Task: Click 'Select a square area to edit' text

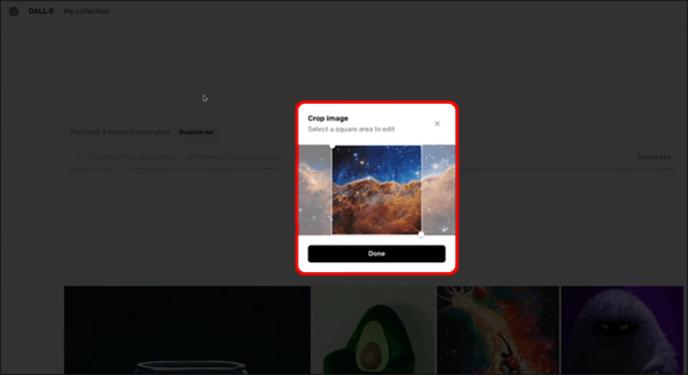Action: coord(351,130)
